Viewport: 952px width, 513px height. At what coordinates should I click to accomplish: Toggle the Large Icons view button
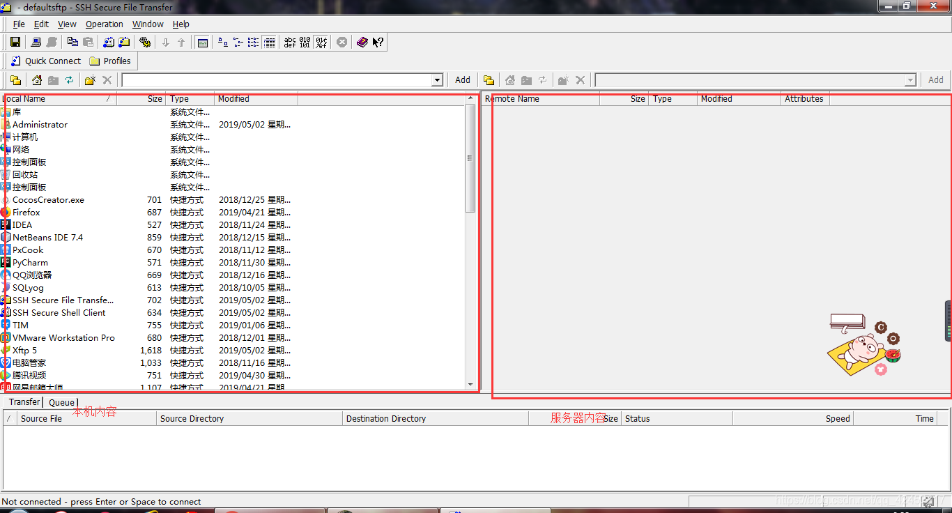point(223,43)
